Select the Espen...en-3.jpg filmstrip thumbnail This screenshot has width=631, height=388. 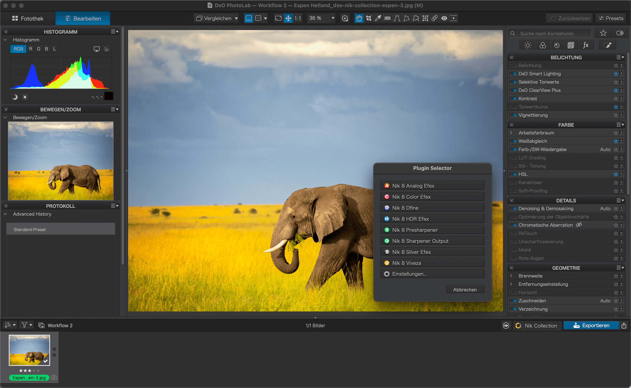[x=29, y=350]
